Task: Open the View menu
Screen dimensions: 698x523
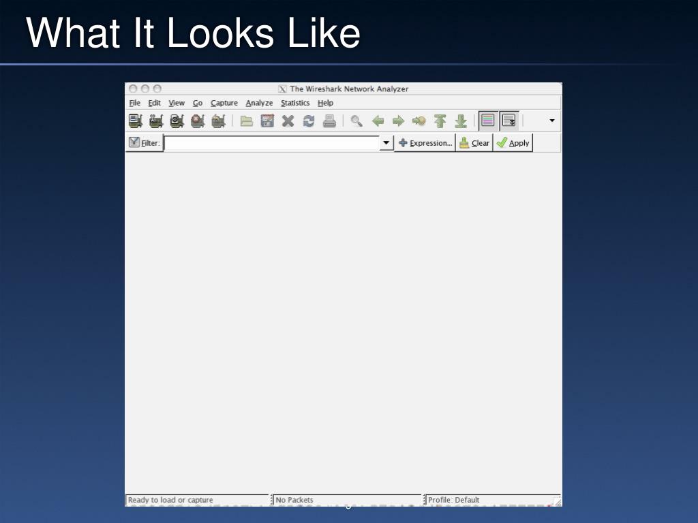Action: tap(177, 103)
